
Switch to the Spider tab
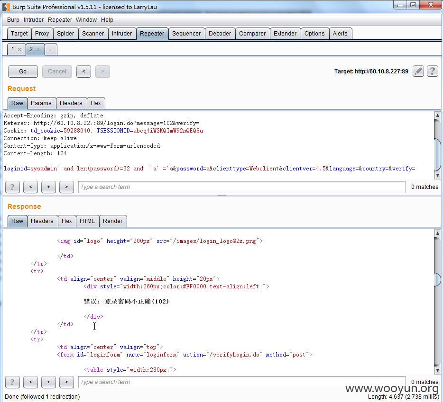click(x=65, y=34)
